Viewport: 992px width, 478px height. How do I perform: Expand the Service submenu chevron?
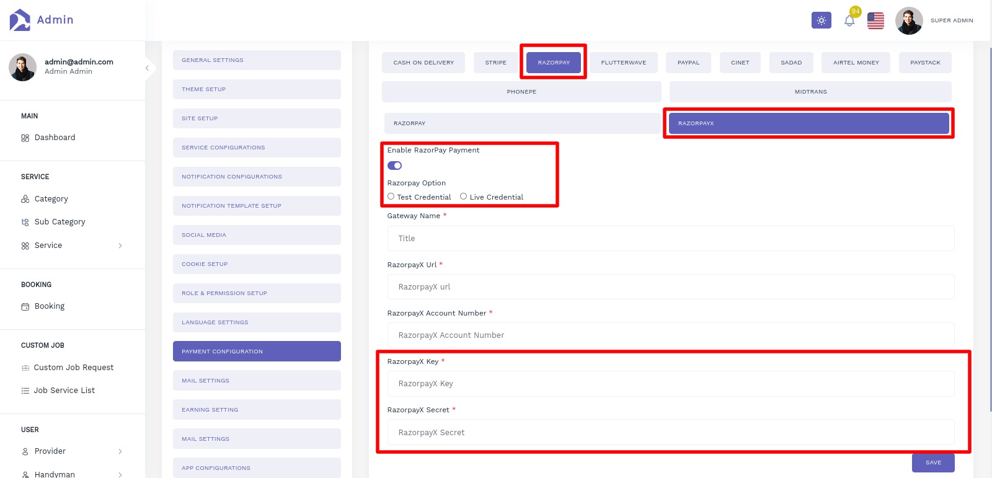pyautogui.click(x=120, y=246)
